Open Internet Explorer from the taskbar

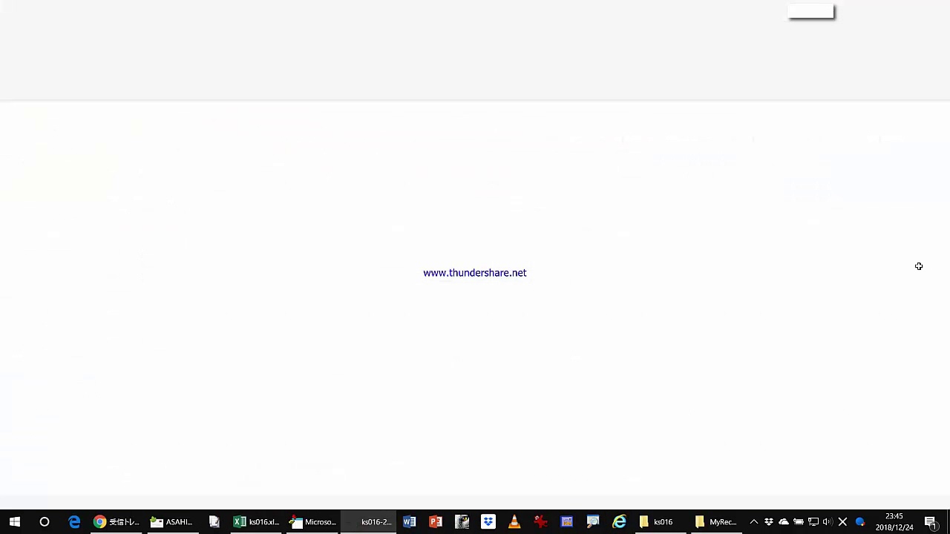click(619, 522)
